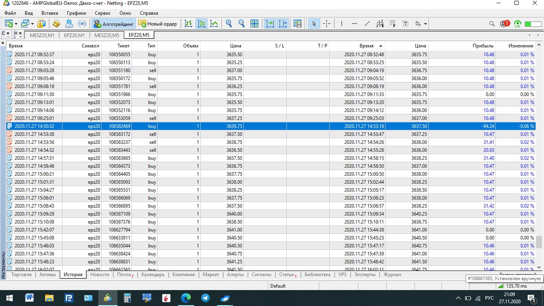Open the Почта tab
This screenshot has width=544, height=306.
pyautogui.click(x=125, y=275)
